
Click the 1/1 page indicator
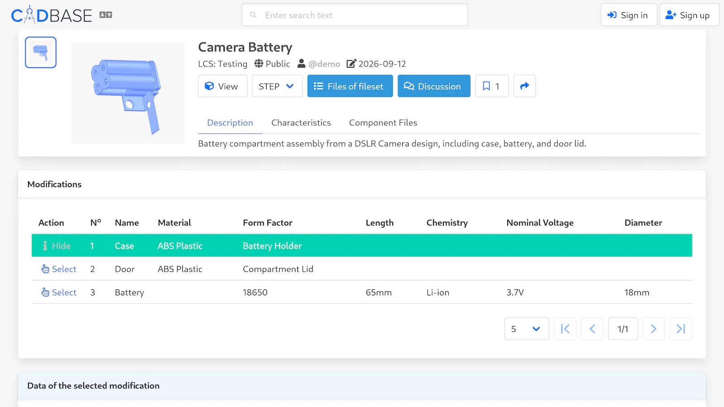click(x=623, y=329)
